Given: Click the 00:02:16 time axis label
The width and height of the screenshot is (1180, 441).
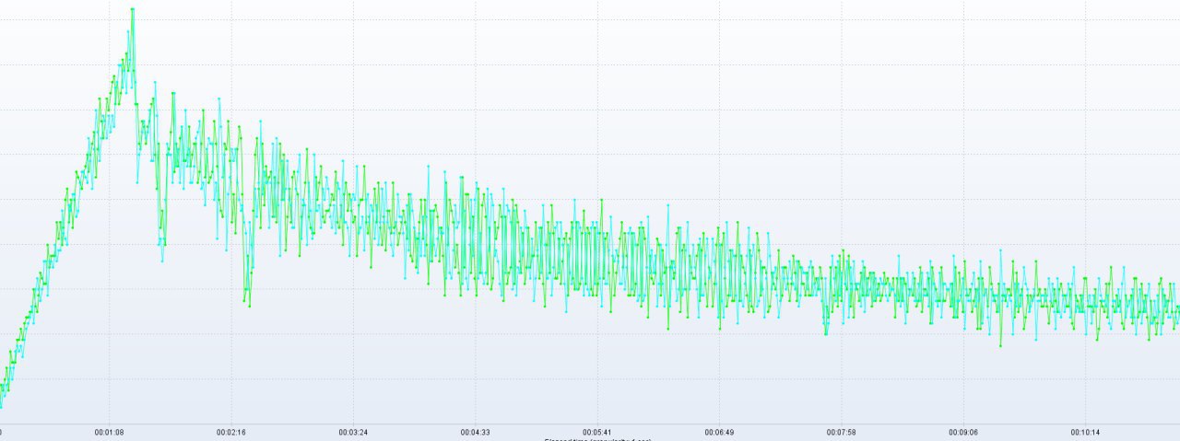Looking at the screenshot, I should (231, 431).
